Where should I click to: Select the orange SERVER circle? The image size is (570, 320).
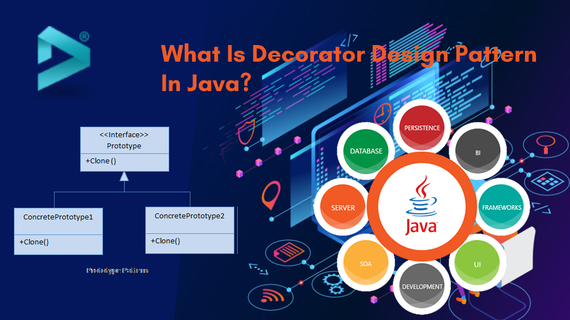pyautogui.click(x=343, y=207)
